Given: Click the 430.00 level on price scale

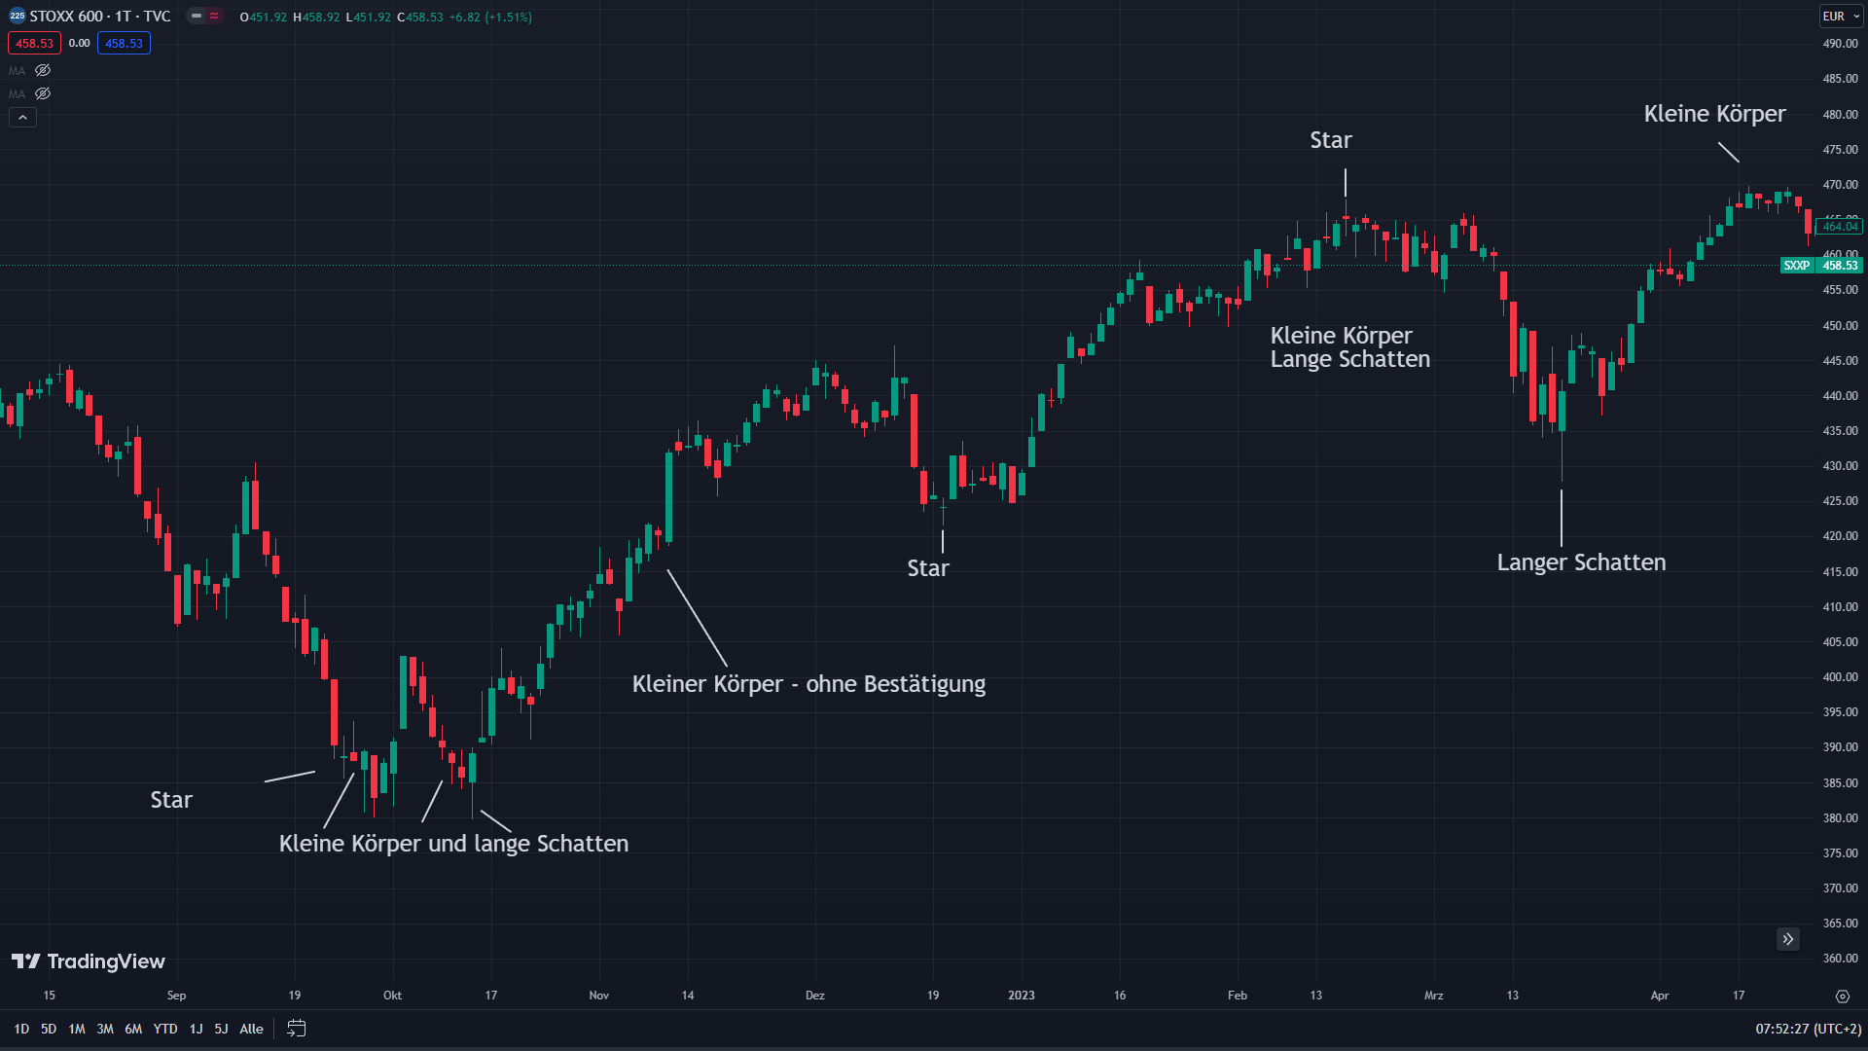Looking at the screenshot, I should pos(1840,466).
